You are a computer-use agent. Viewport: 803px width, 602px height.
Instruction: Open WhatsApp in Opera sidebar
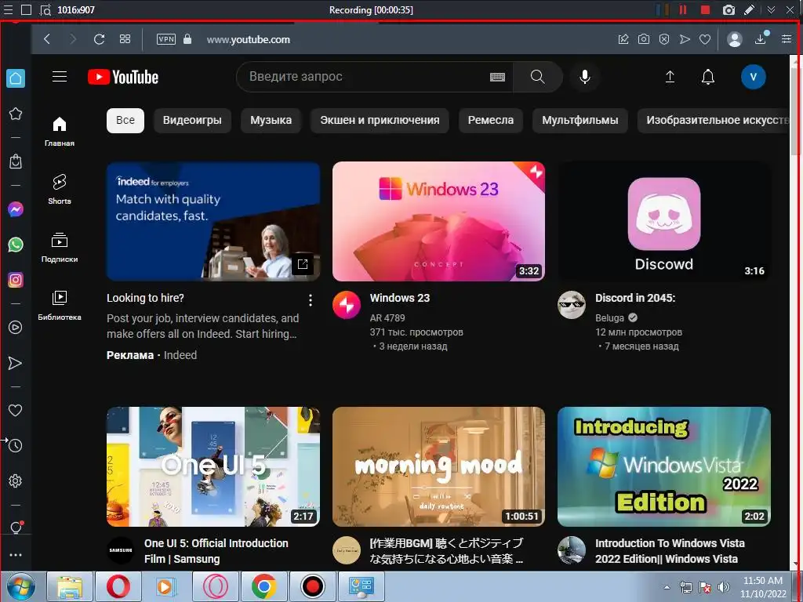[16, 245]
